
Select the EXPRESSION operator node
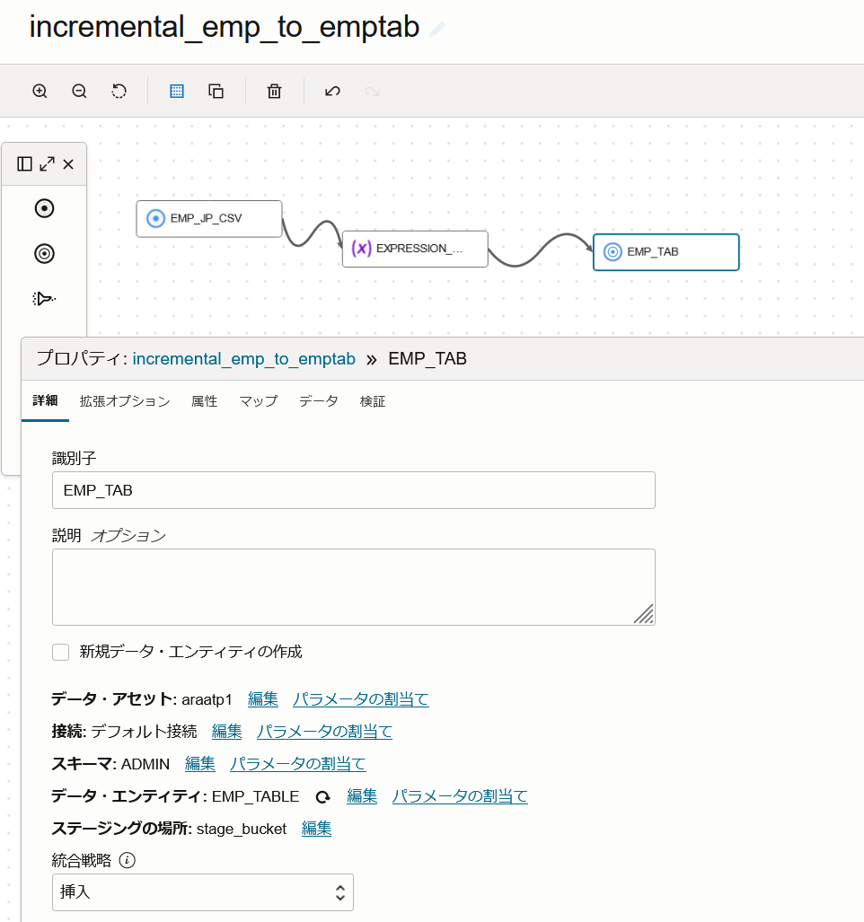pyautogui.click(x=415, y=249)
